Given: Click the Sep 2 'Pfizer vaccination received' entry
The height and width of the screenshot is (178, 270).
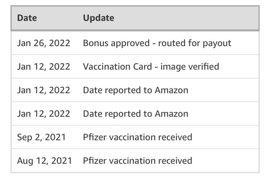Looking at the screenshot, I should (x=137, y=137).
